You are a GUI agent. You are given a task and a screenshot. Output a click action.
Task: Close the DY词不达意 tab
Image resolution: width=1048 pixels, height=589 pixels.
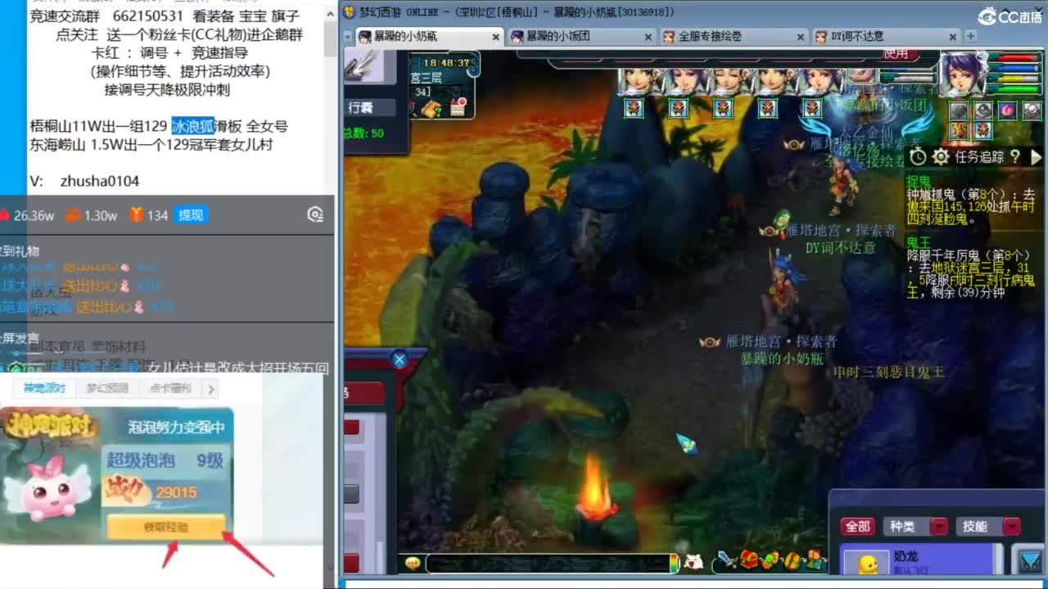point(952,37)
